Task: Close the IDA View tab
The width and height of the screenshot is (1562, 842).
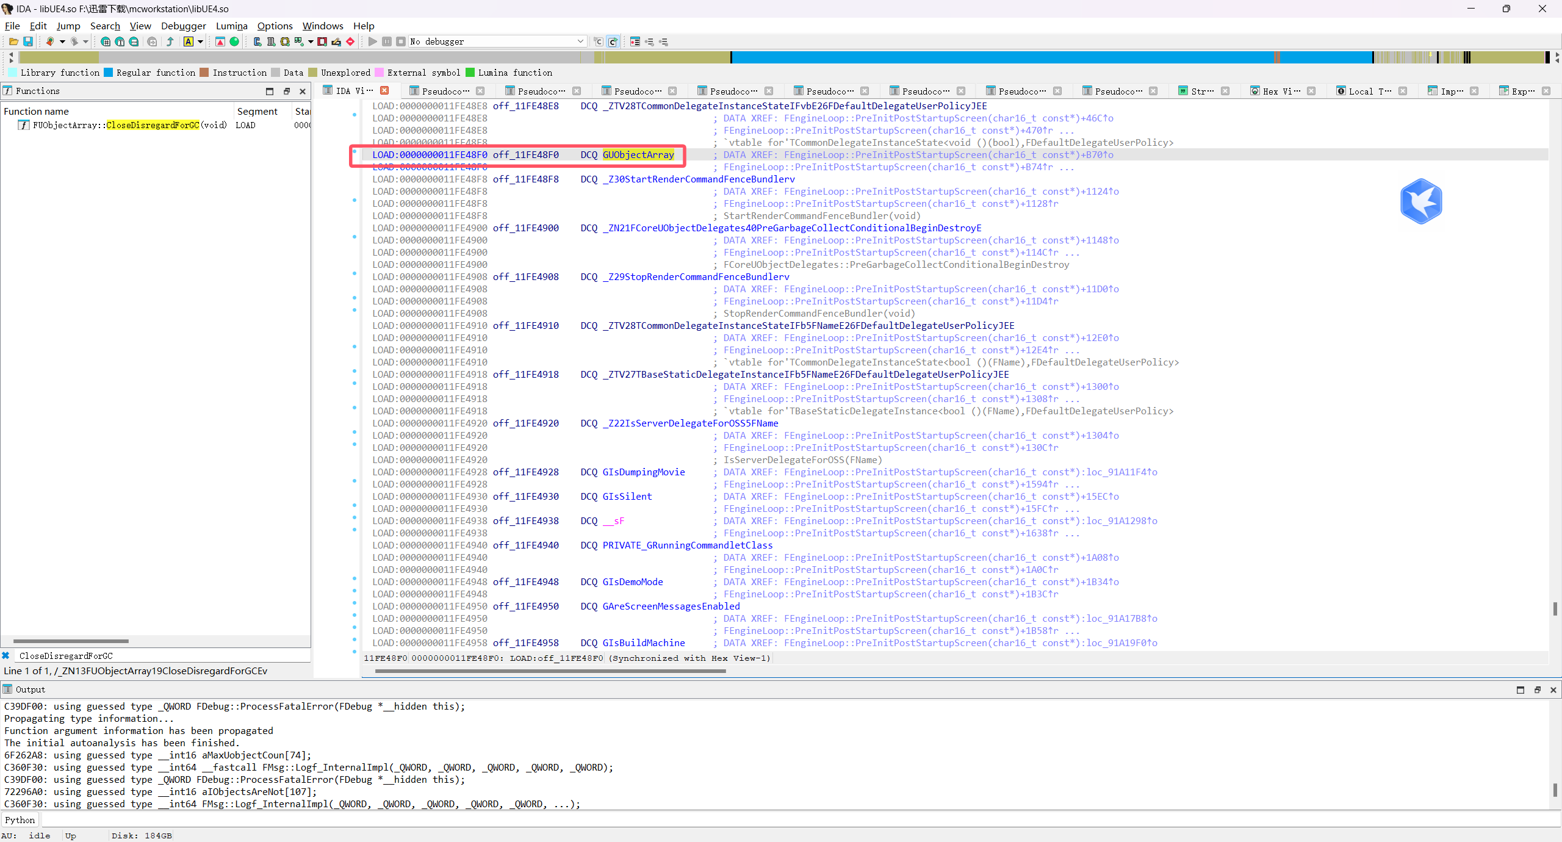Action: click(x=384, y=90)
